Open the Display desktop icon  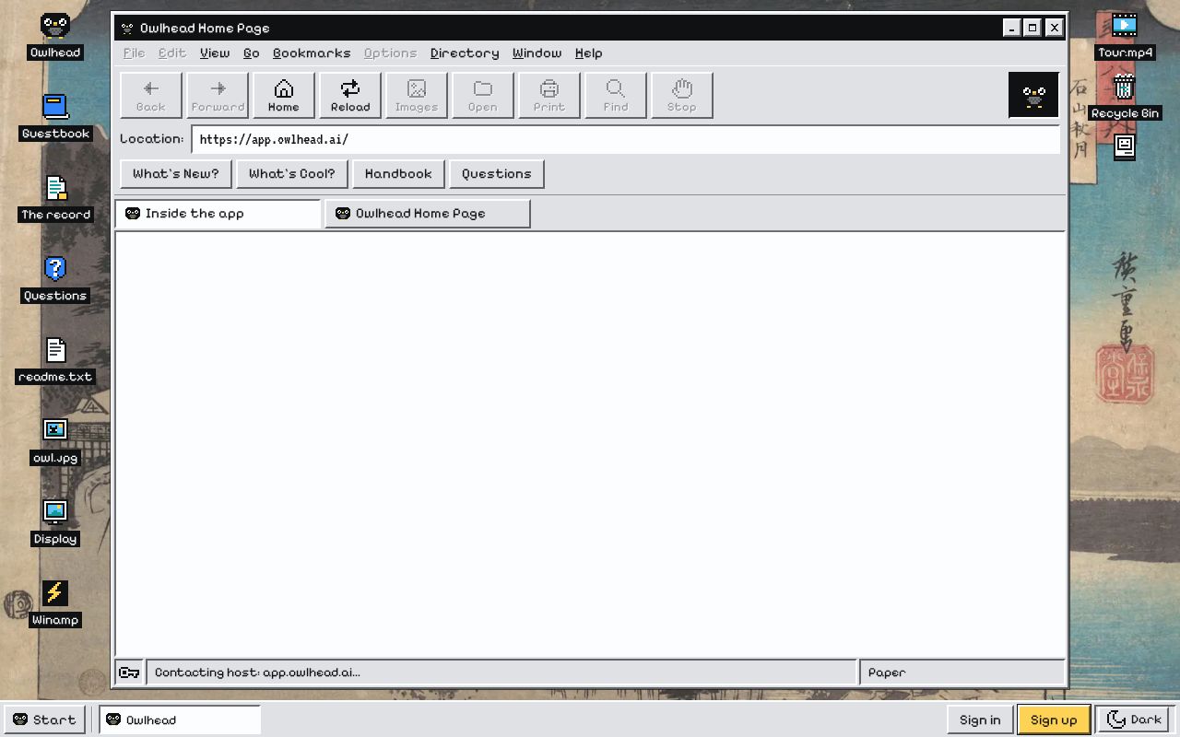point(55,511)
